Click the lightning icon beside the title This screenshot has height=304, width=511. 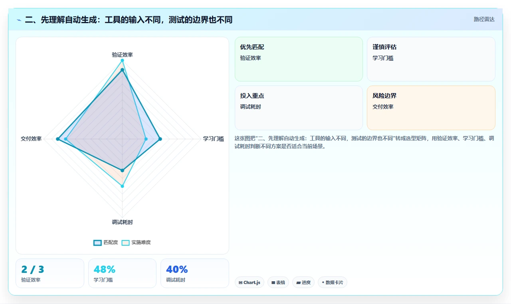click(19, 20)
